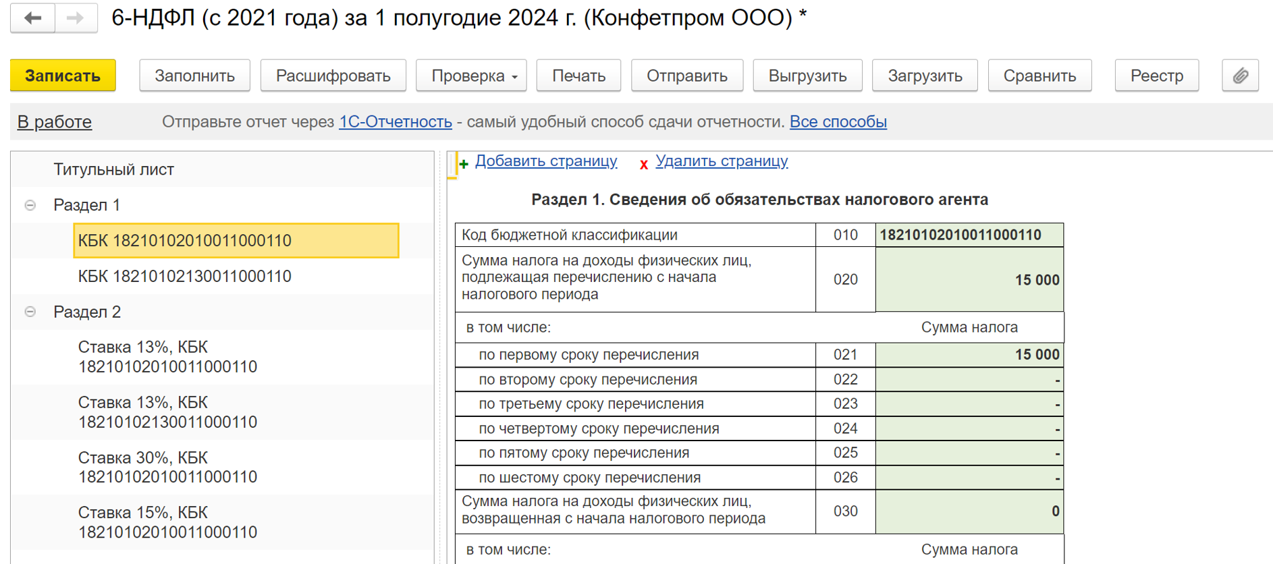Screen dimensions: 1273x564
Task: Click по шестому сроку перечисления label
Action: 590,478
